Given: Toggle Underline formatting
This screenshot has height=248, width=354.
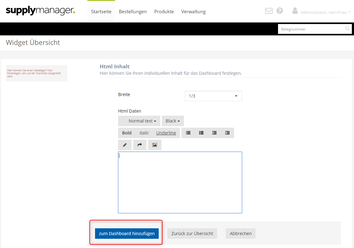Looking at the screenshot, I should [x=166, y=133].
